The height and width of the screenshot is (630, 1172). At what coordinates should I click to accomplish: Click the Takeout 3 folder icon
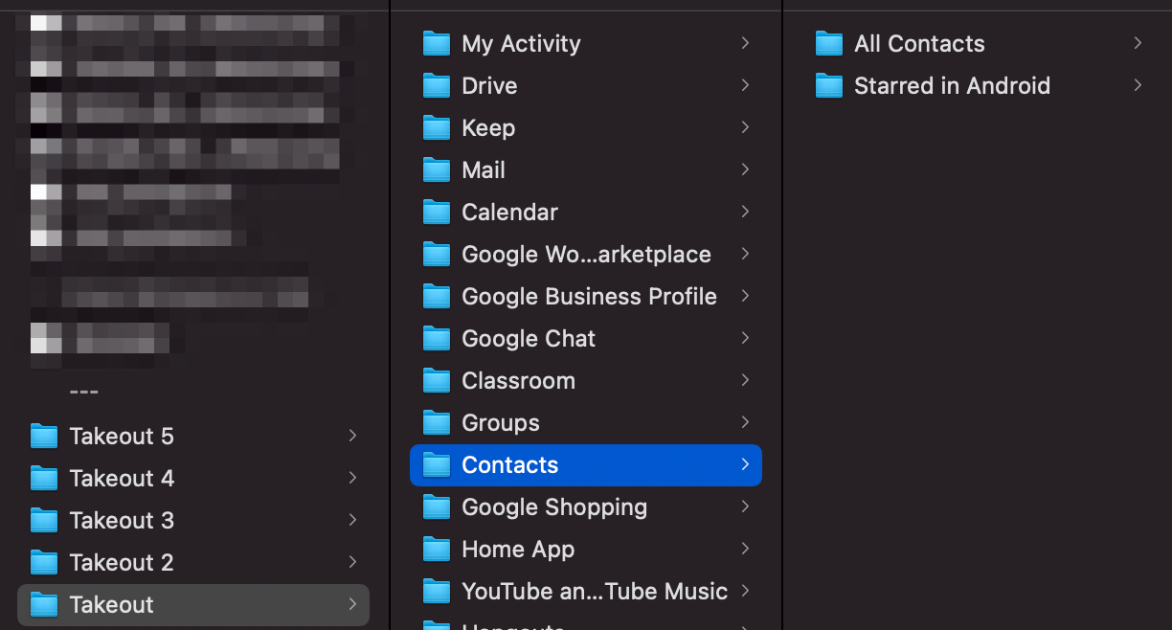[x=44, y=521]
